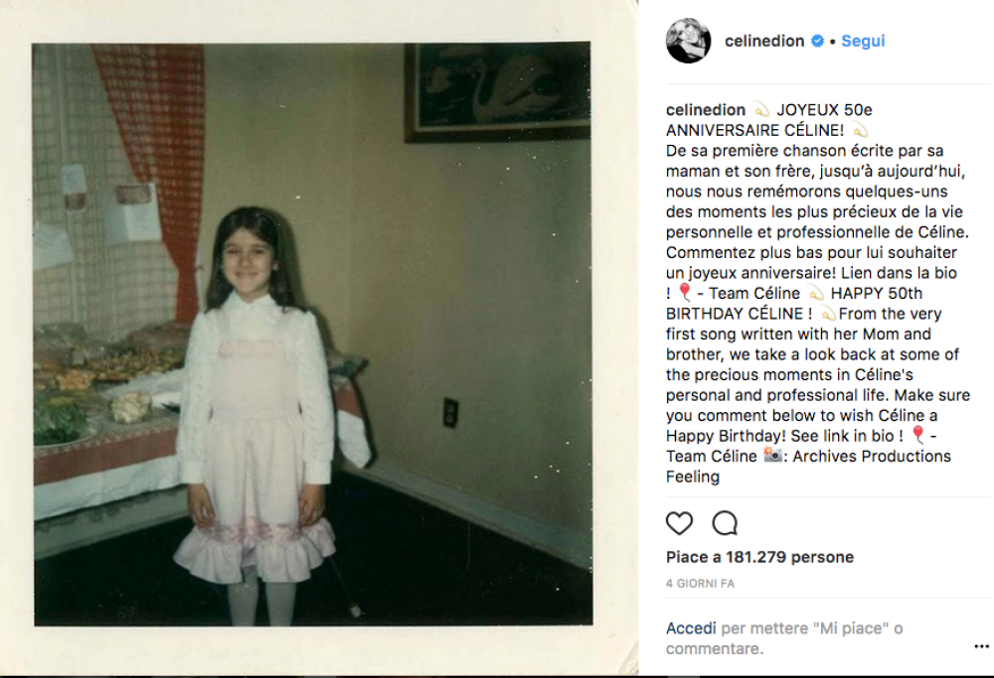The height and width of the screenshot is (678, 994).
Task: Follow the account via Segui
Action: pyautogui.click(x=863, y=41)
